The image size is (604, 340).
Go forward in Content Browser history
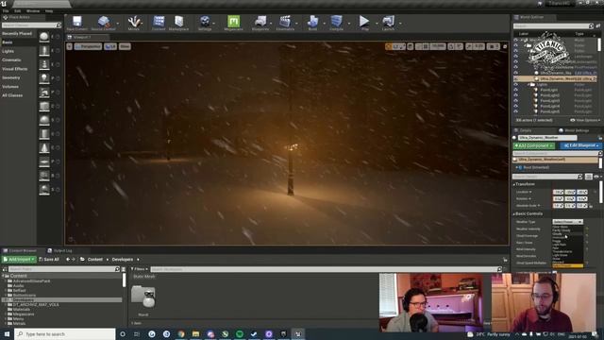pos(74,260)
